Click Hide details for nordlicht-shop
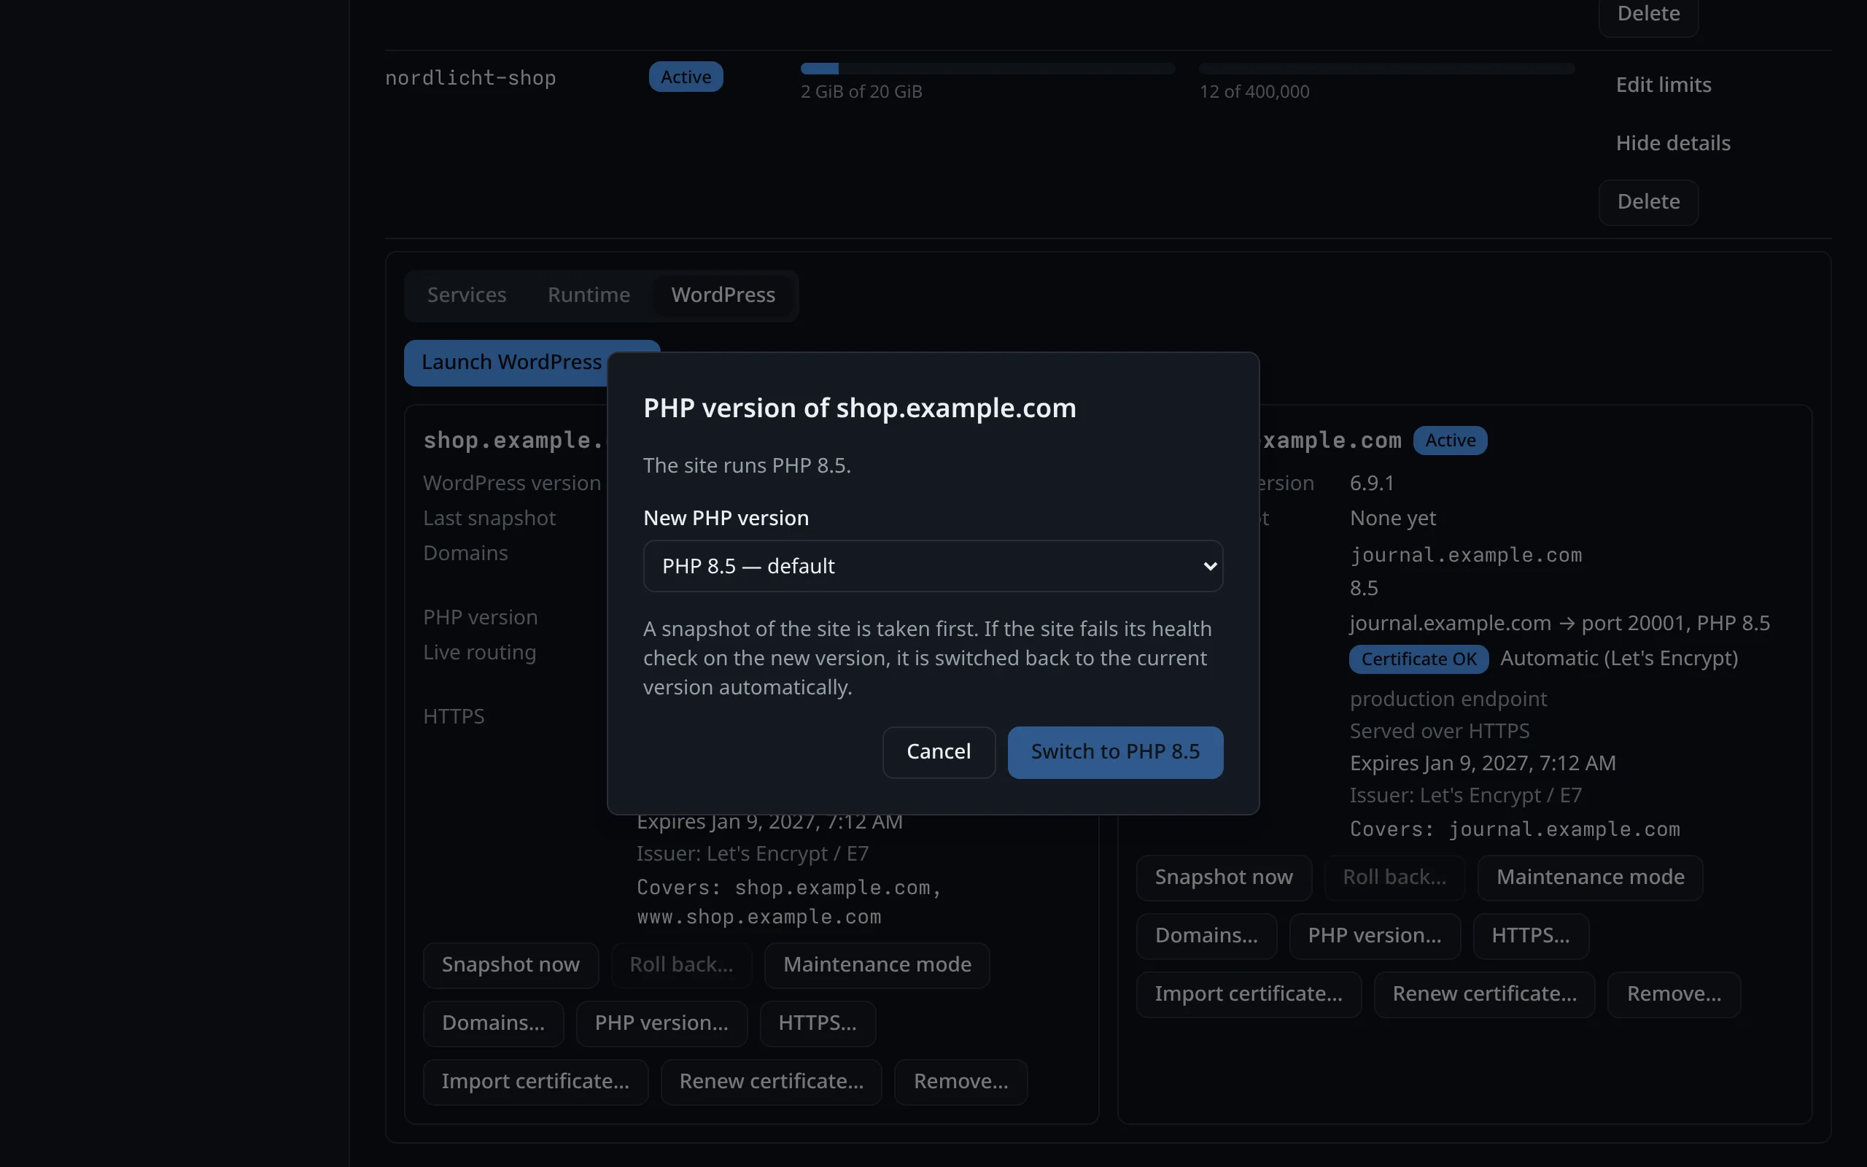Screen dimensions: 1867x1167 pos(1672,143)
